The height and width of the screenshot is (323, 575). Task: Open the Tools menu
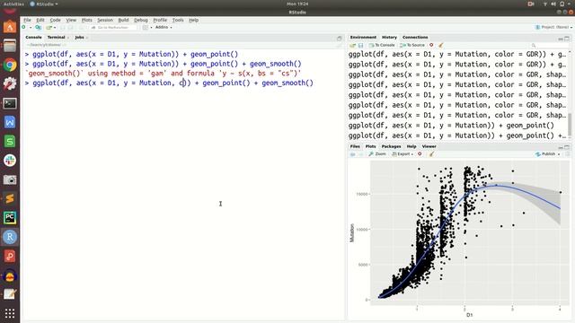tap(178, 20)
